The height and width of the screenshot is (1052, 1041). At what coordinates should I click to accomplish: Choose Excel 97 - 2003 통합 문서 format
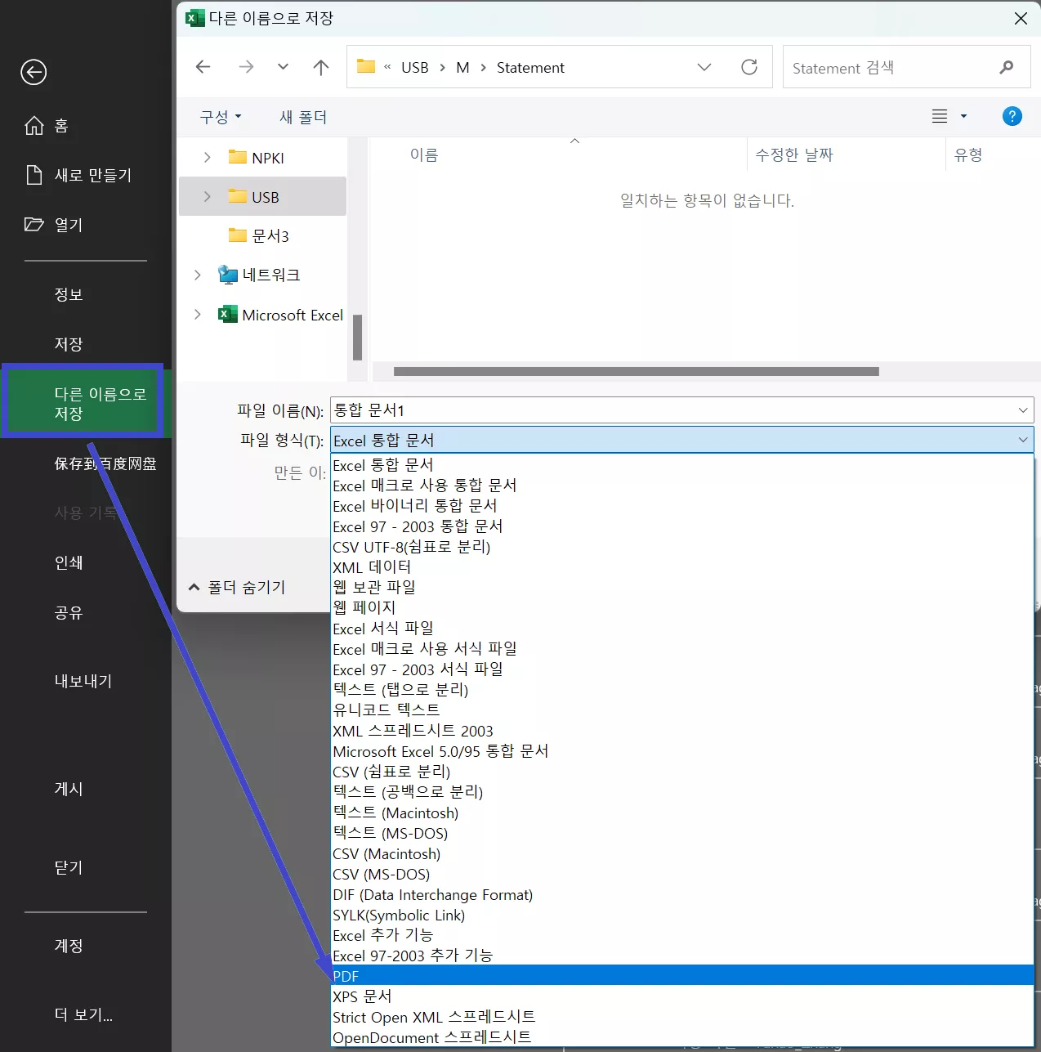[682, 526]
